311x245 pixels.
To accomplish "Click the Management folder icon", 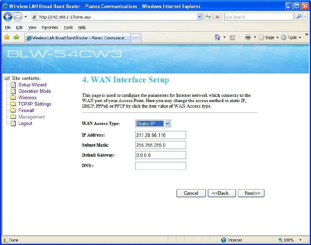I will tap(13, 116).
